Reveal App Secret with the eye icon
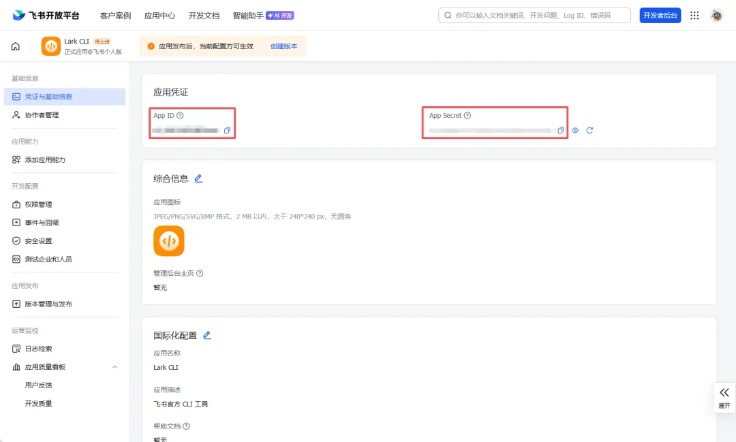Screen dimensions: 736x442 (x=575, y=131)
